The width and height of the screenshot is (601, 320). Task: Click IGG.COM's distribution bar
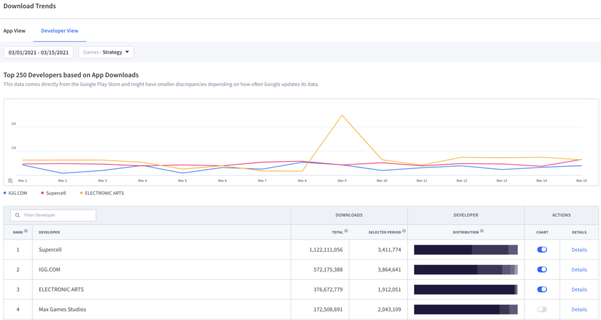click(x=465, y=270)
